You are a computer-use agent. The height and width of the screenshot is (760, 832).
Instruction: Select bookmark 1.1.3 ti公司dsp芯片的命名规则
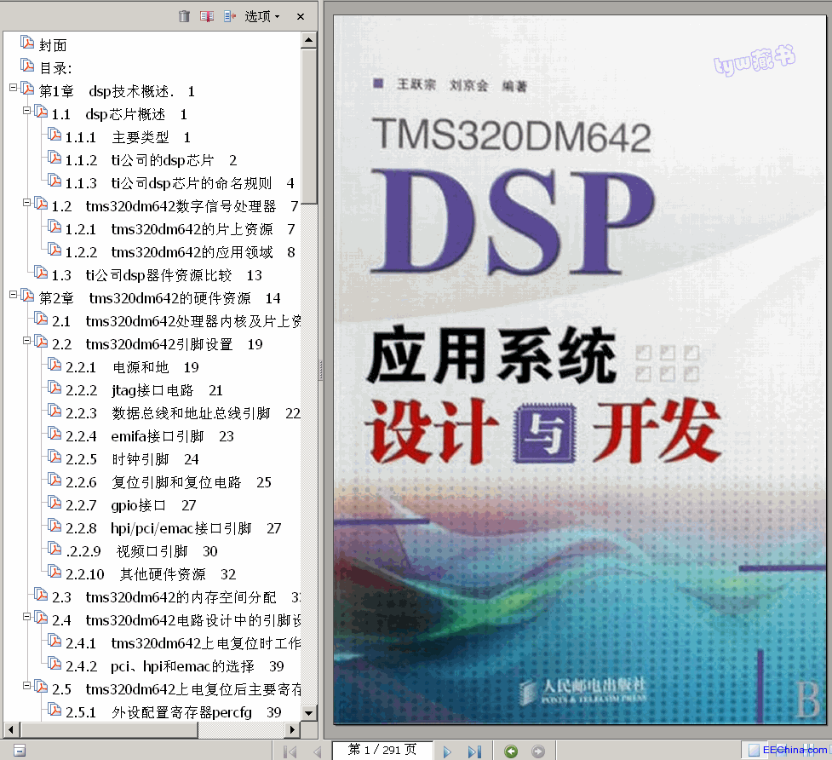pyautogui.click(x=180, y=183)
